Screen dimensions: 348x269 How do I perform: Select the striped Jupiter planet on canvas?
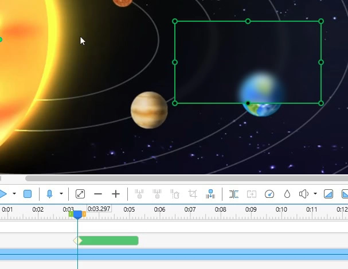pos(149,110)
